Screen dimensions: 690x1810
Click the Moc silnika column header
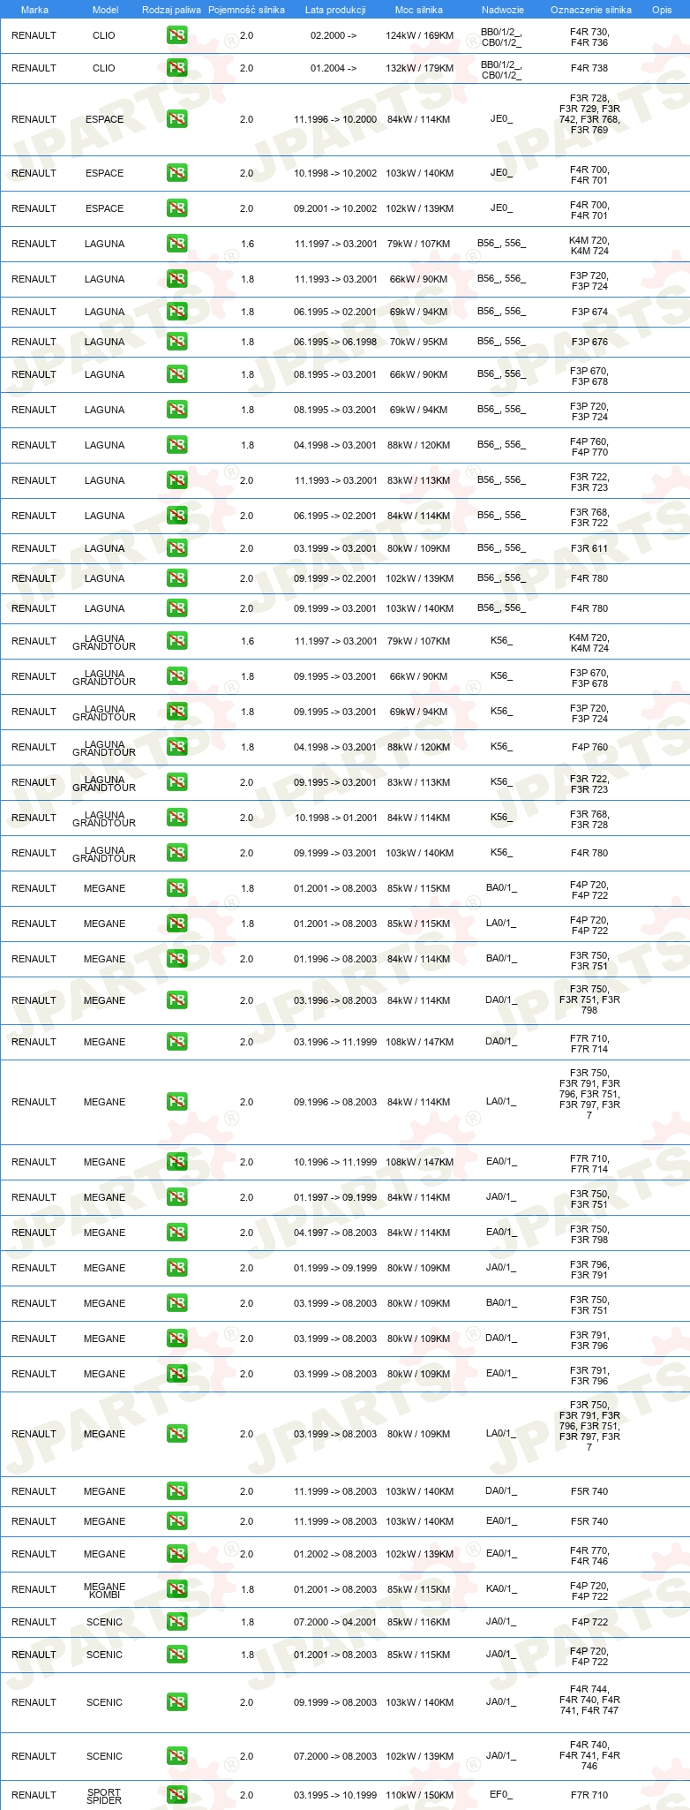point(419,10)
